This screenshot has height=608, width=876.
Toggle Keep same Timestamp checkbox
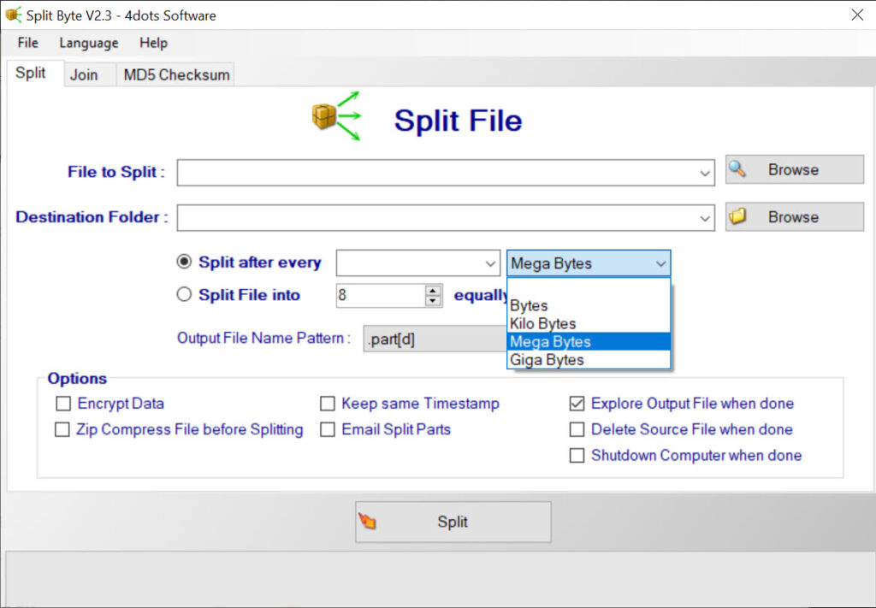click(x=328, y=403)
